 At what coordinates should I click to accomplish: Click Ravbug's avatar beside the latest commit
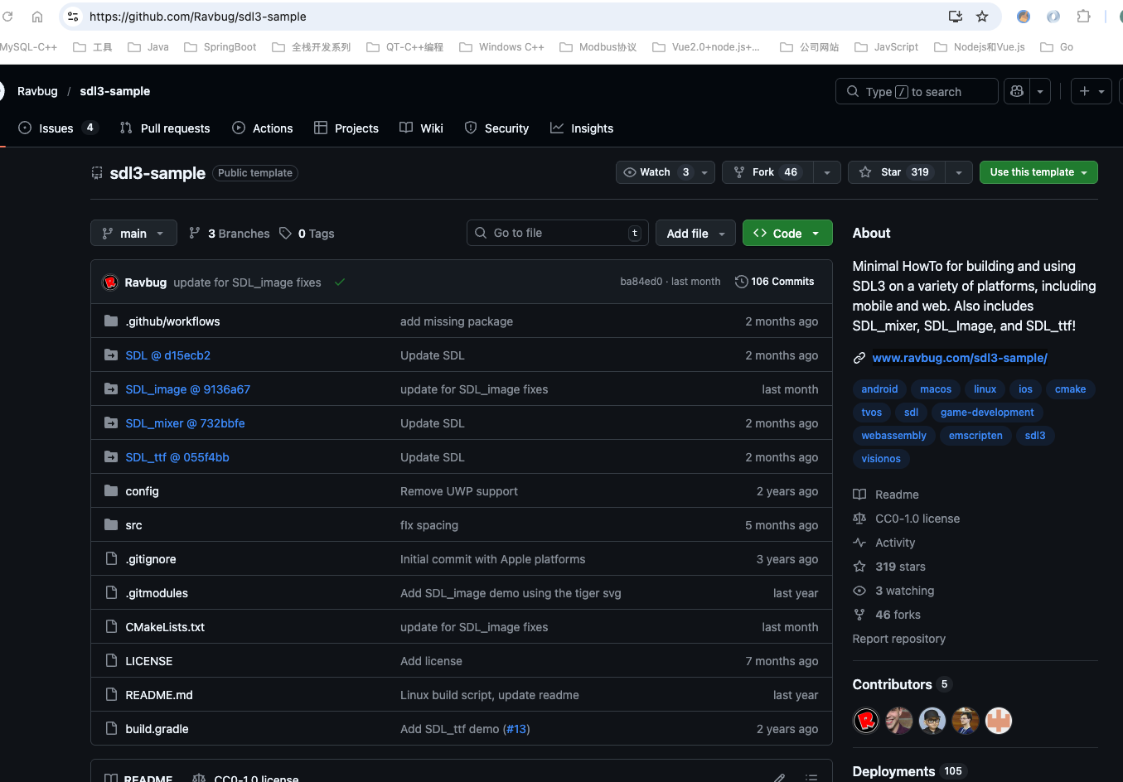point(110,282)
